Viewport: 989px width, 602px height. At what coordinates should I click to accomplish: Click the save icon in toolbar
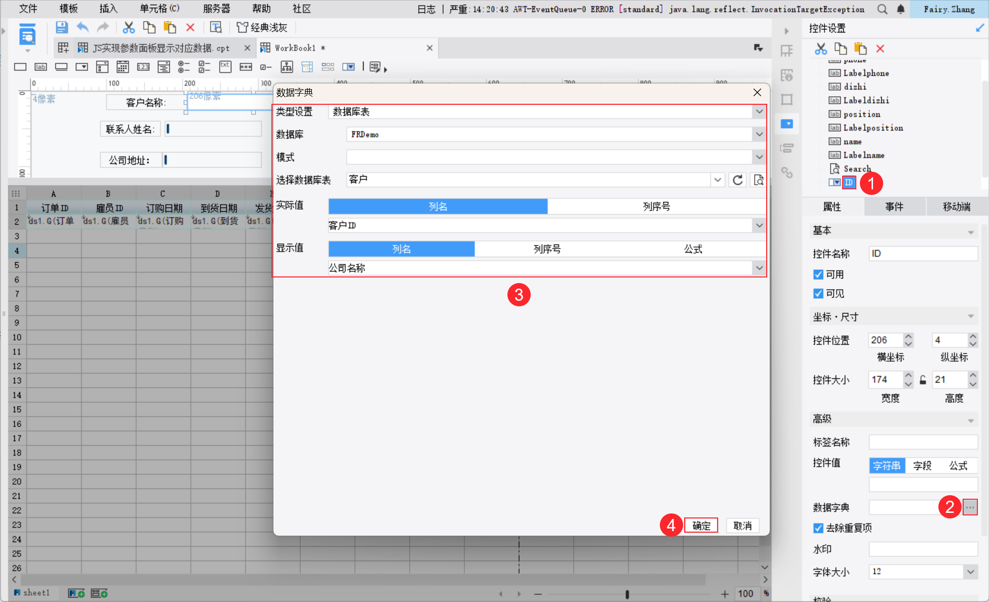62,27
